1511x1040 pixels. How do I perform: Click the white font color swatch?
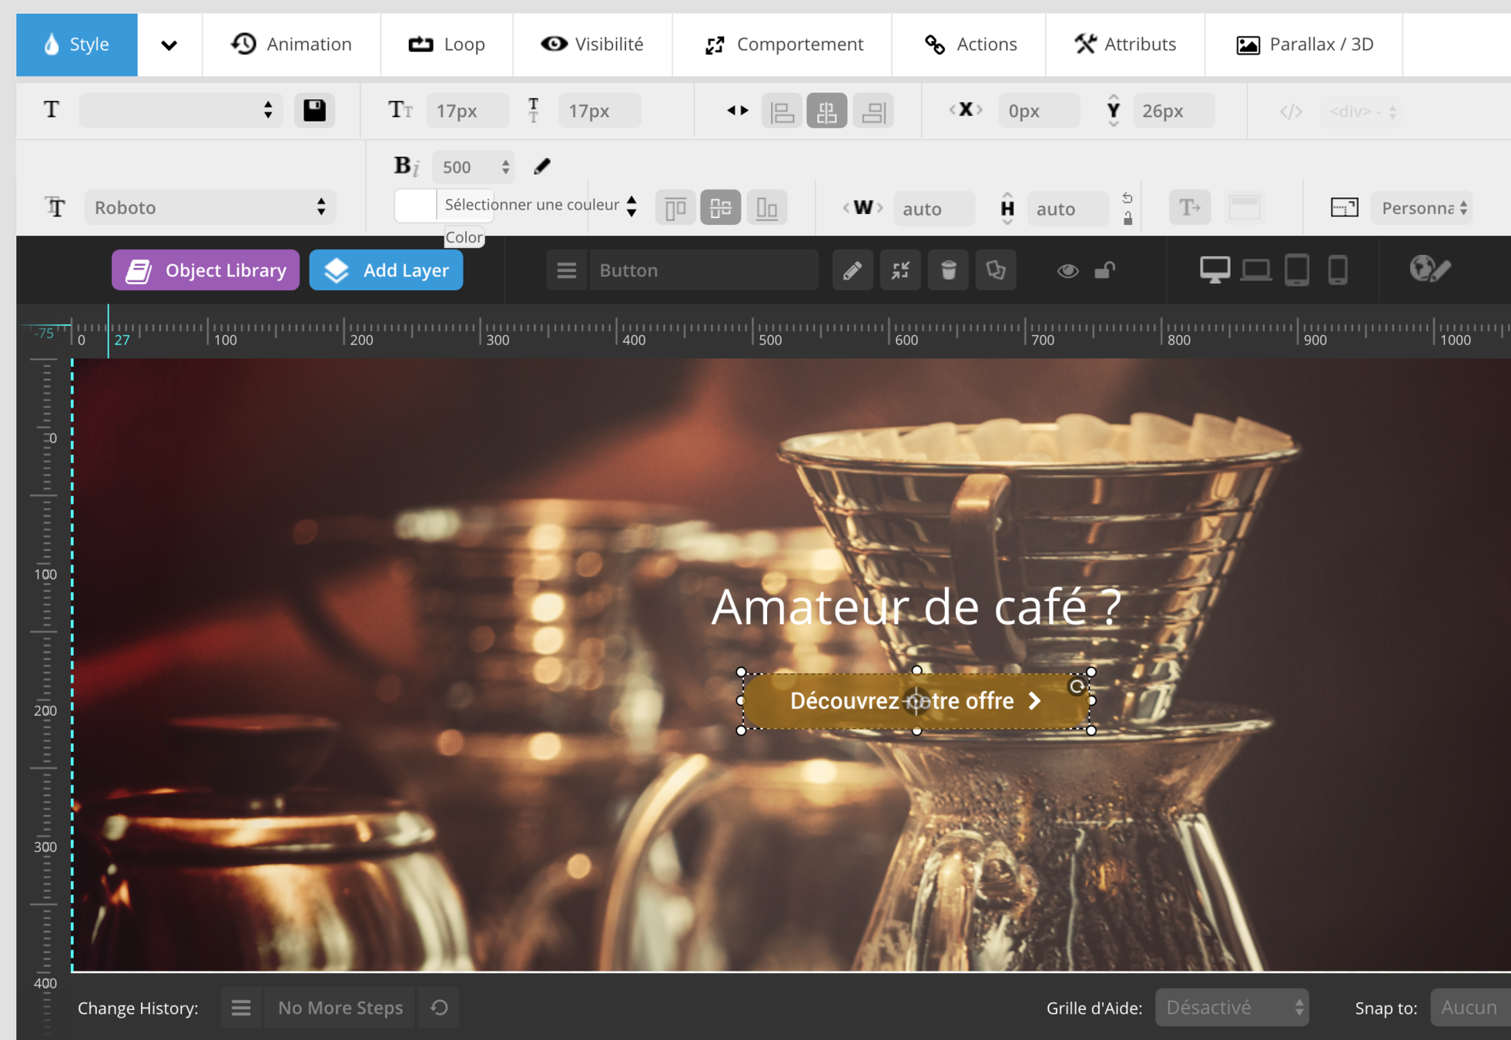[416, 206]
